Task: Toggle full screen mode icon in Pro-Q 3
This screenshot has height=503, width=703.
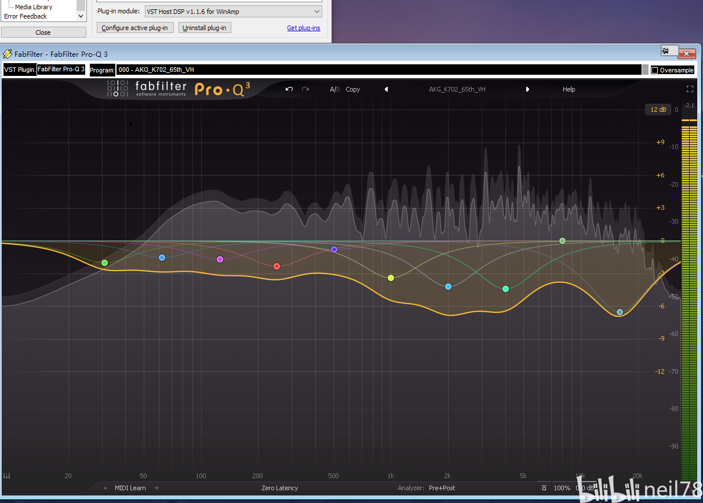Action: tap(690, 89)
